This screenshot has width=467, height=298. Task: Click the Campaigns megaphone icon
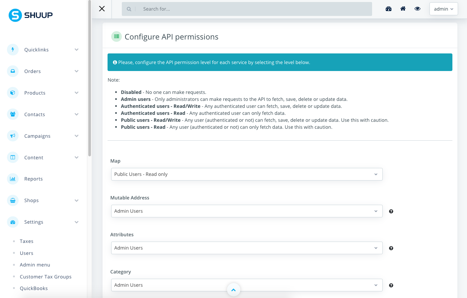(13, 136)
